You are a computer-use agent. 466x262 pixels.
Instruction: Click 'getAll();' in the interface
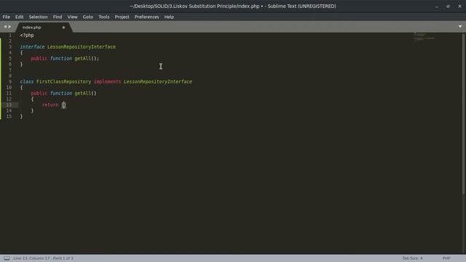(87, 58)
